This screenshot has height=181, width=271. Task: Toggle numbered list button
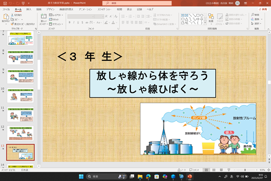click(130, 16)
